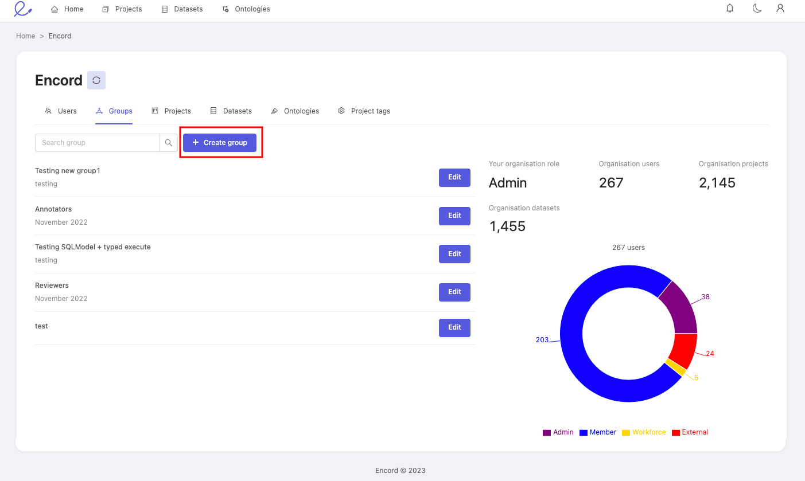Toggle External legend swatch in chart
The image size is (805, 481).
pos(676,433)
